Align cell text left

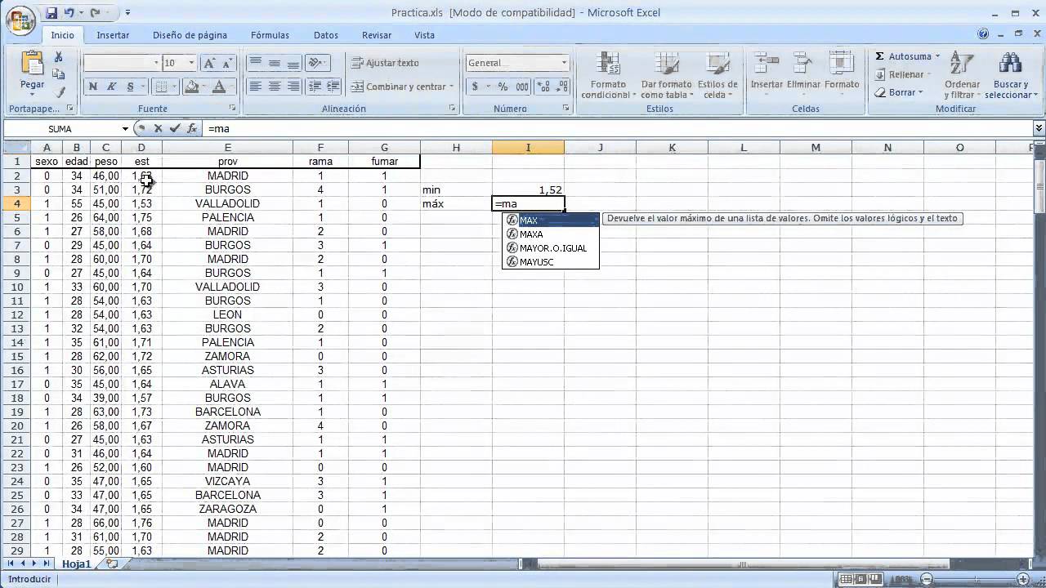pos(256,87)
